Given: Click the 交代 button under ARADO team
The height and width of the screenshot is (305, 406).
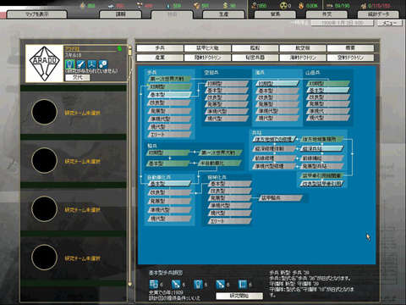Looking at the screenshot, I should [x=78, y=77].
